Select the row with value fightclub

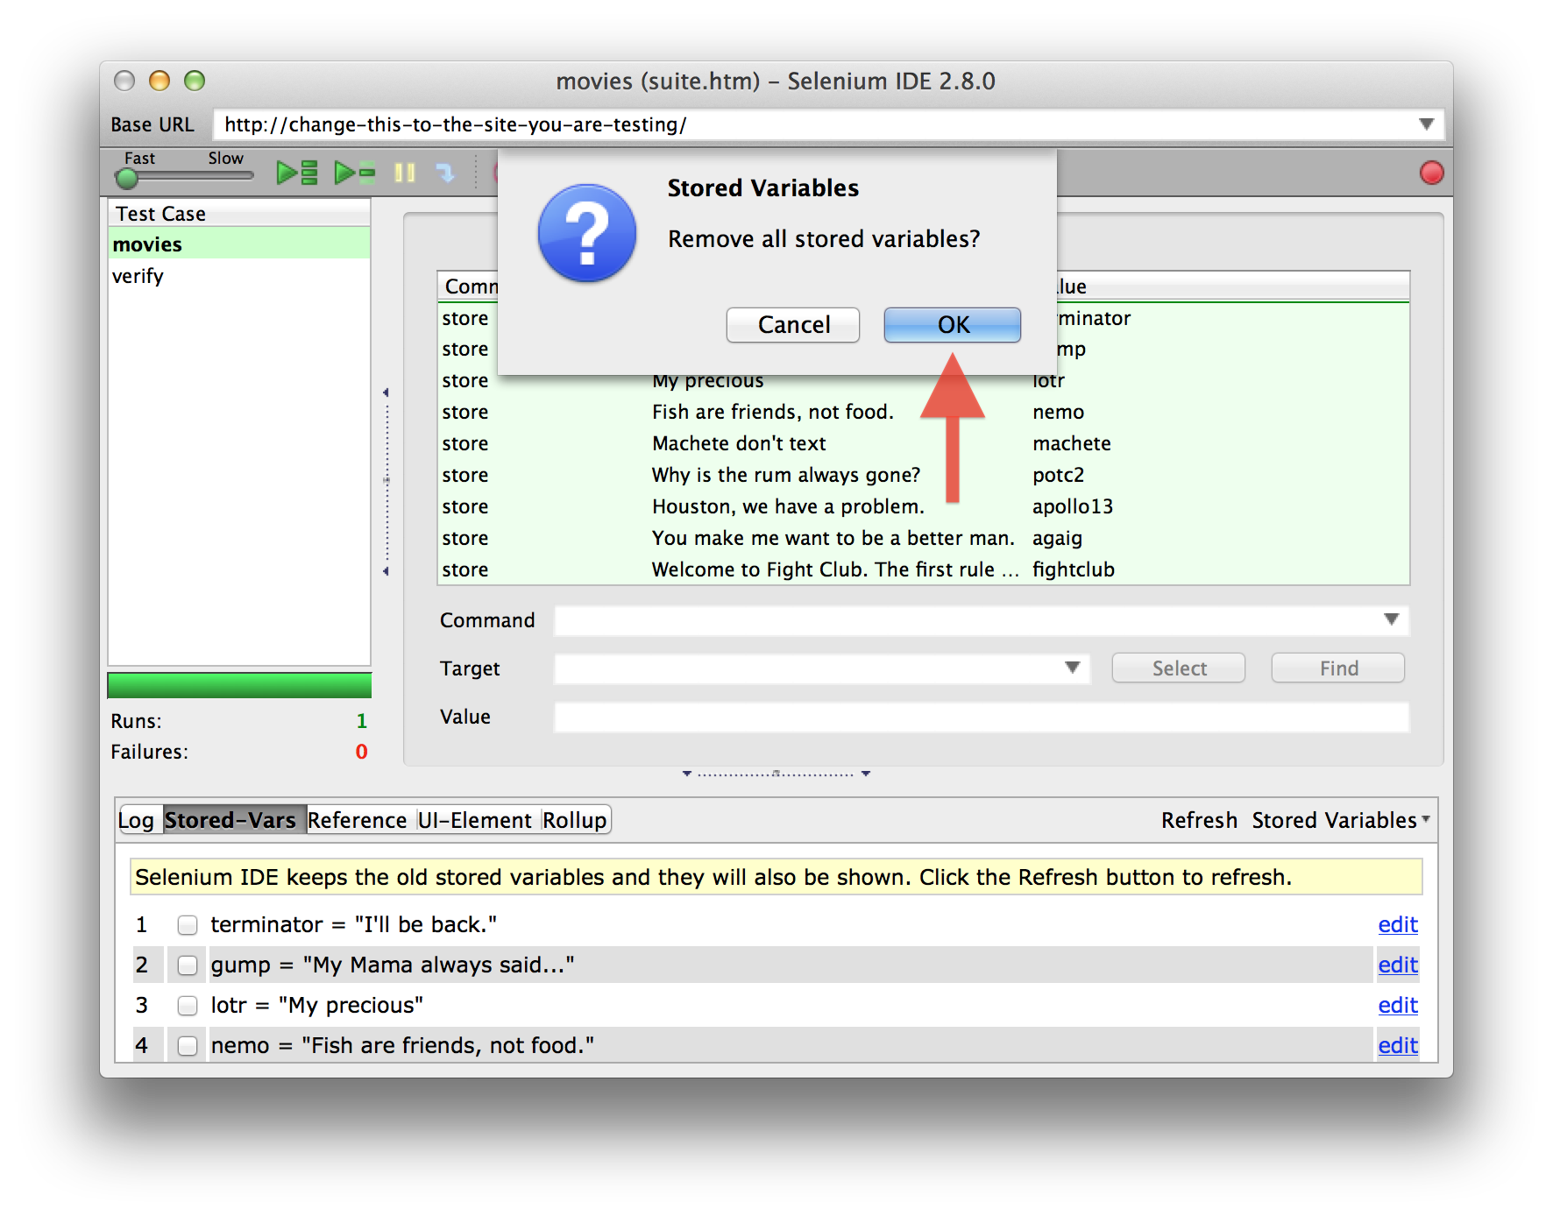click(924, 569)
